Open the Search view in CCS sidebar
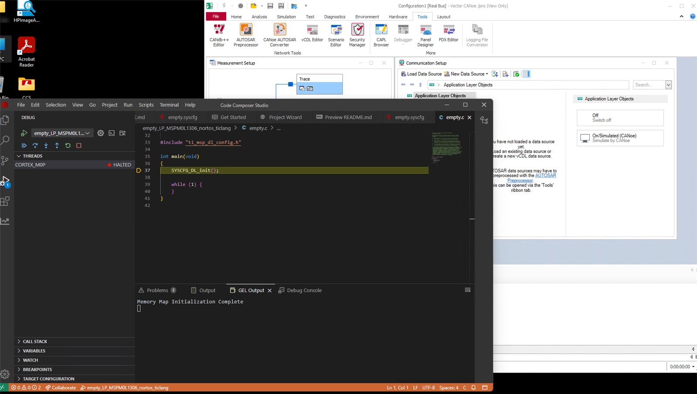The image size is (697, 394). click(5, 140)
